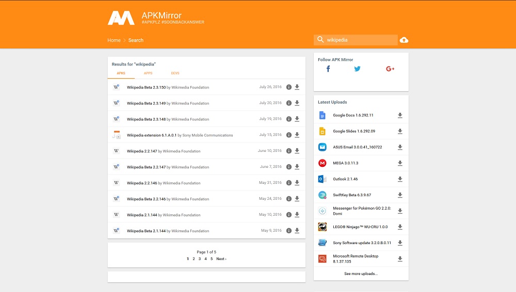Click the 'July 26, 2016' date
The height and width of the screenshot is (292, 516).
[270, 87]
